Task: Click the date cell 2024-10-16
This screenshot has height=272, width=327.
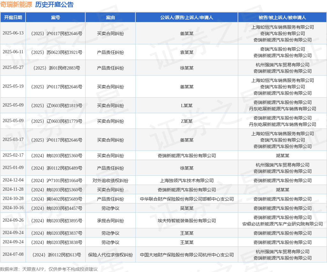Action: point(13,208)
